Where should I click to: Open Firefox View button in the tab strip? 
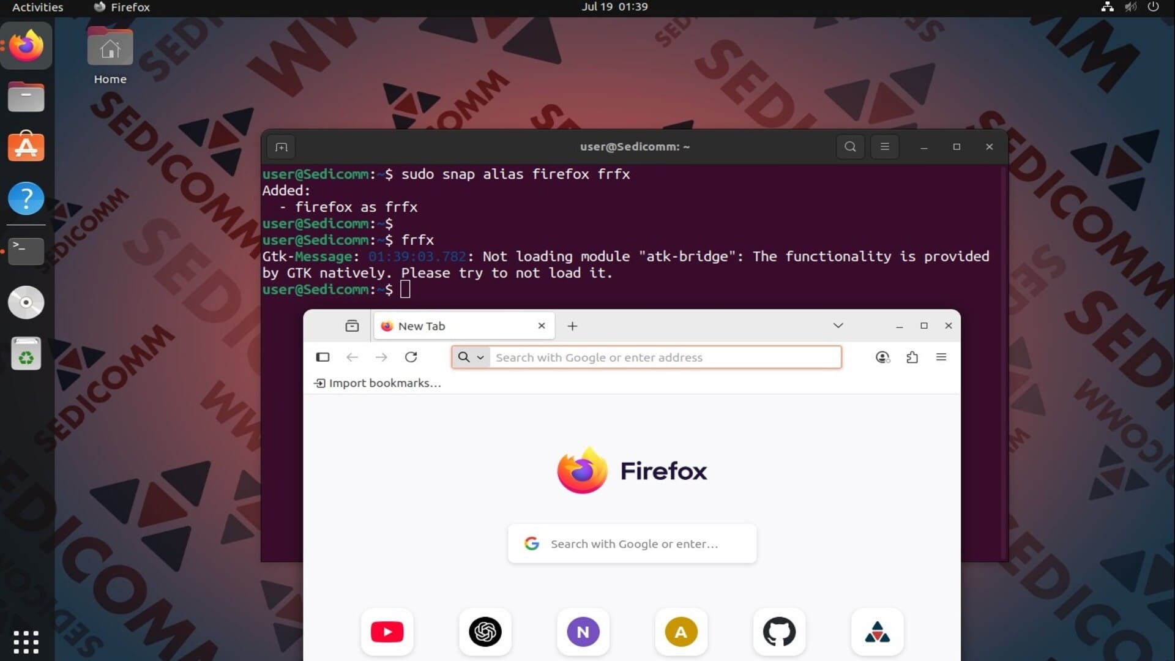point(352,326)
